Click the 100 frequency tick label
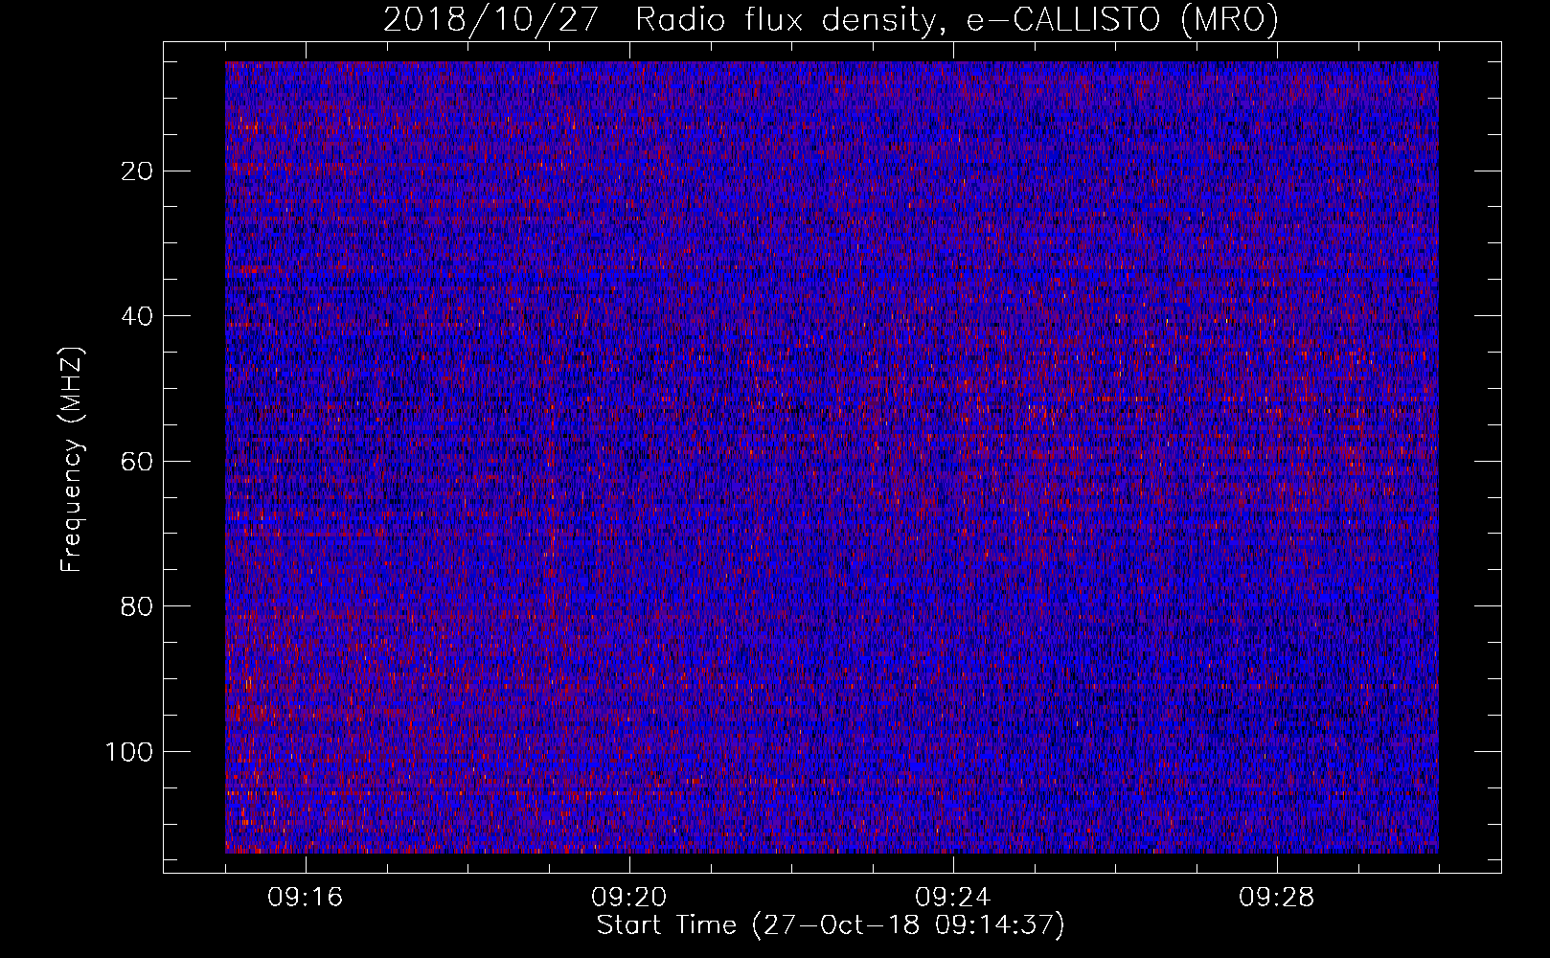This screenshot has width=1550, height=958. click(x=129, y=752)
